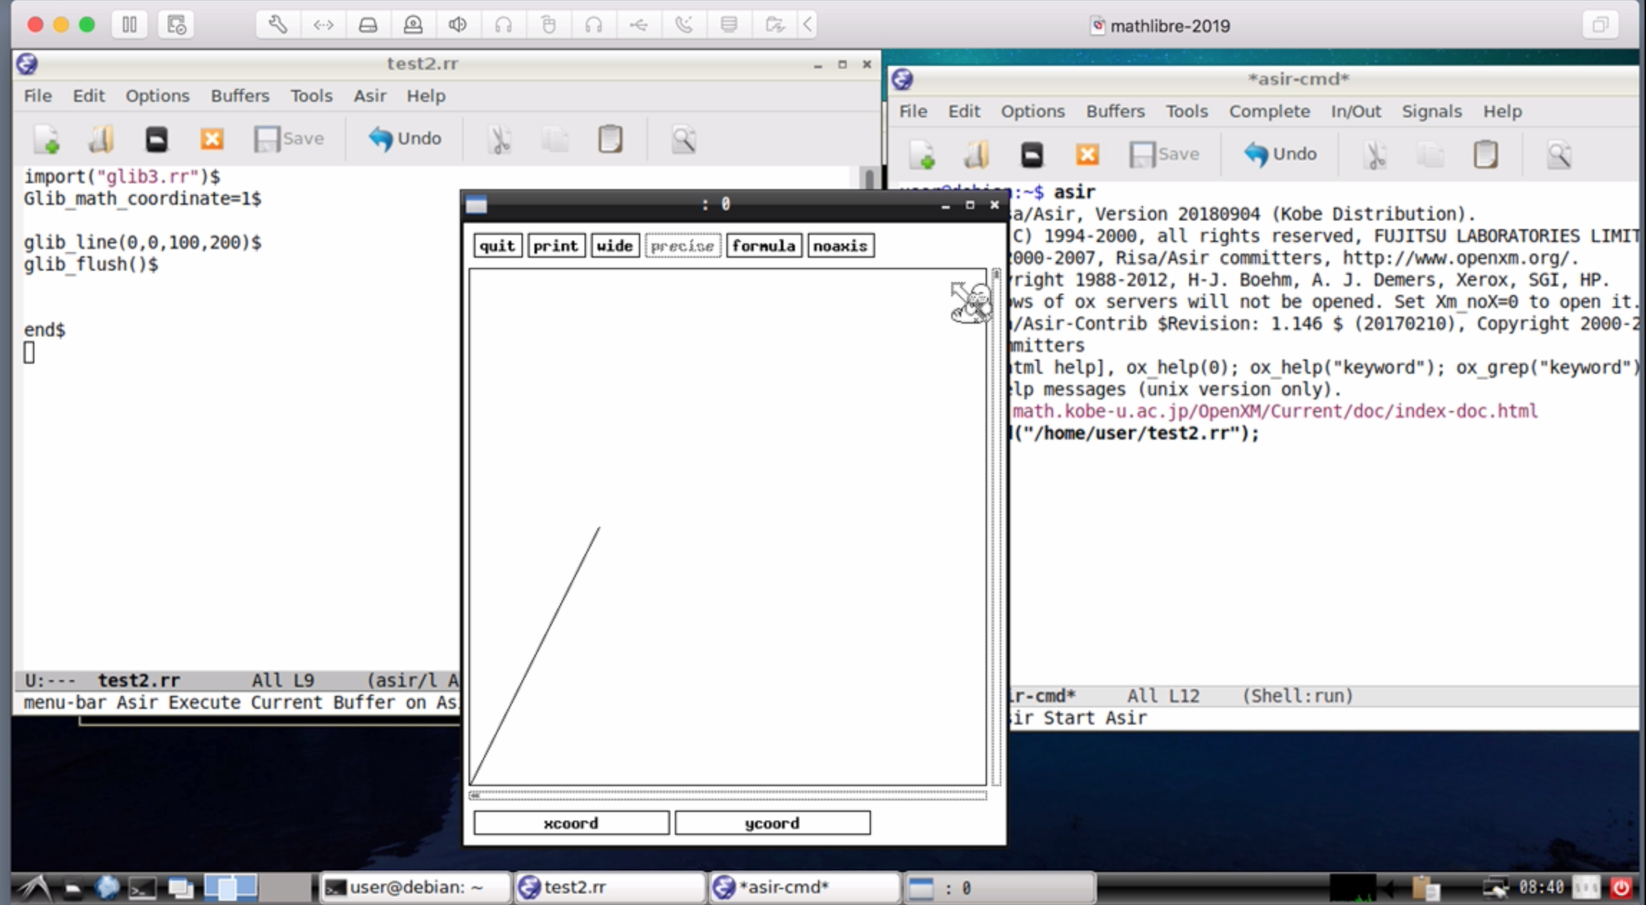The image size is (1646, 905).
Task: Click test2.rr buffer name in mode line
Action: pos(139,680)
